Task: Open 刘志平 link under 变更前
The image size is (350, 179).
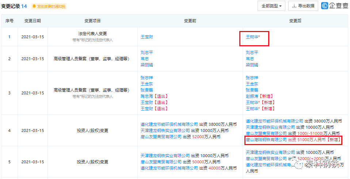Action: click(147, 52)
